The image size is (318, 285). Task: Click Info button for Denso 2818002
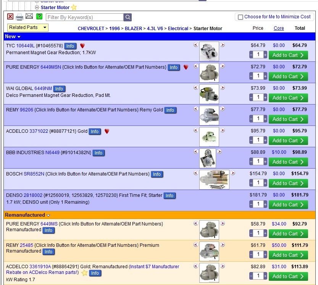169,195
